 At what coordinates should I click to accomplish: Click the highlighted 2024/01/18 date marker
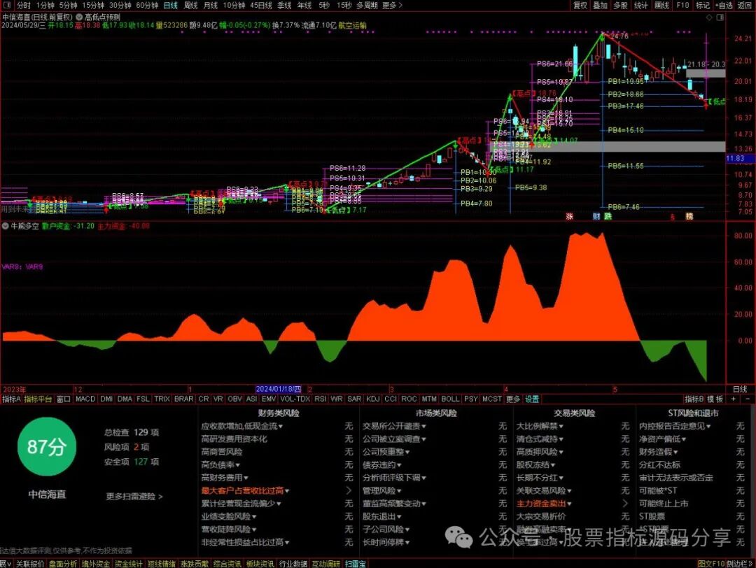click(278, 389)
